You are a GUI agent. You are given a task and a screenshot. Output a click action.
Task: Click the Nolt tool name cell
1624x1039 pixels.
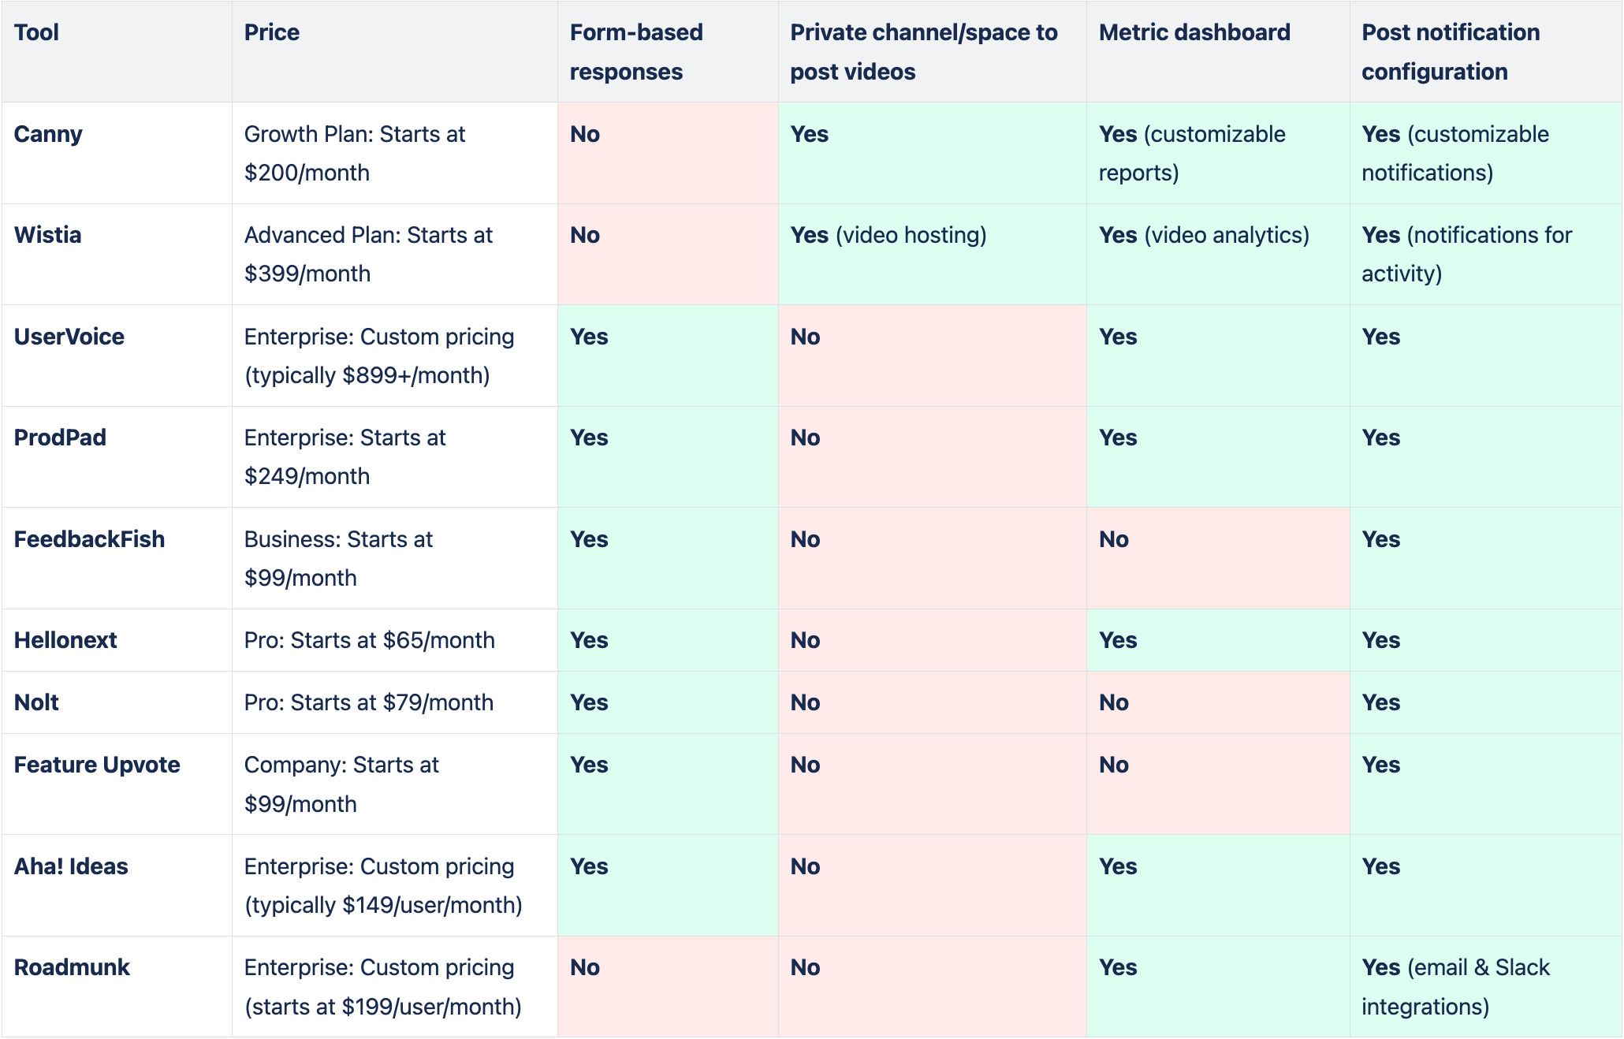[36, 702]
